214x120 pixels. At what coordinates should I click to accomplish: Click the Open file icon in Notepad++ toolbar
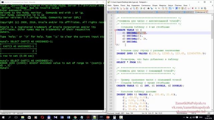111,8
